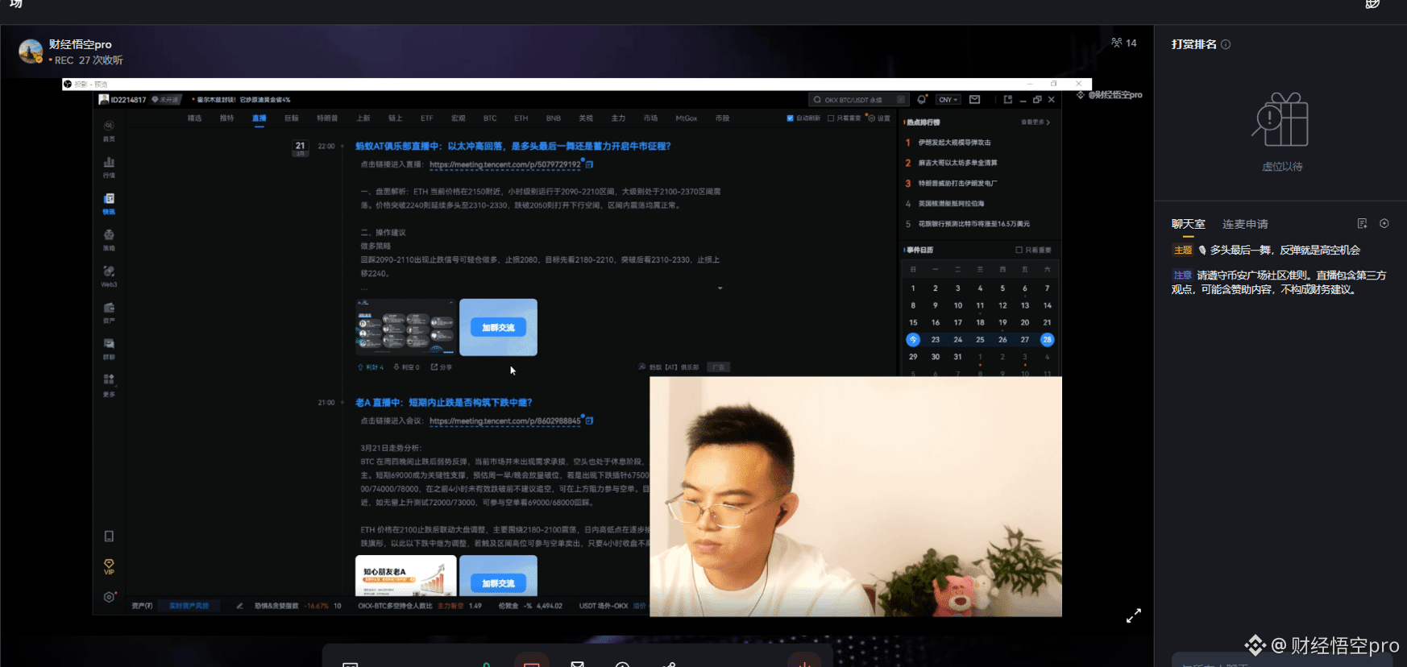Screen dimensions: 1407x667
Task: Open the 行情 market chart icon
Action: (109, 162)
